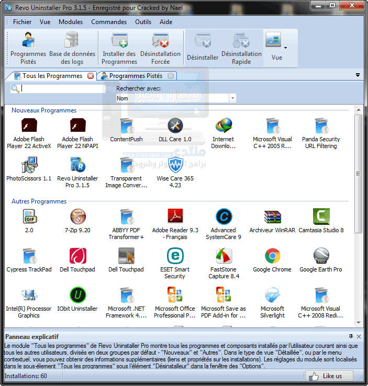Screen dimensions: 368x386
Task: Select the ContentPush program icon
Action: (126, 130)
